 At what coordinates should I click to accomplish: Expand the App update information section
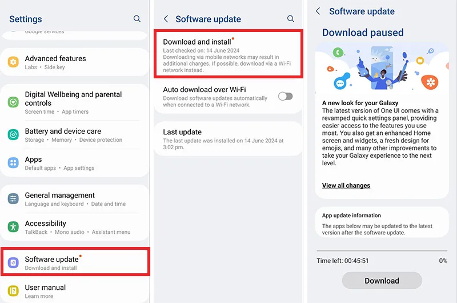(382, 222)
